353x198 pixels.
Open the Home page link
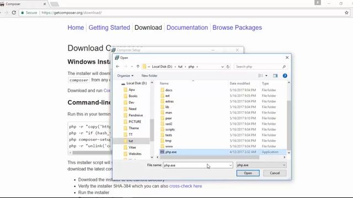pos(76,28)
